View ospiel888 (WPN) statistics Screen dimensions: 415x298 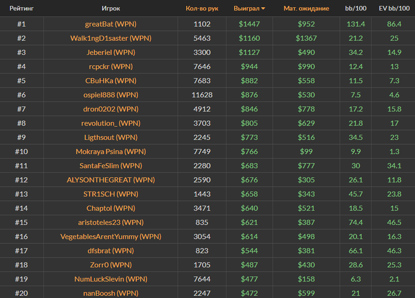(111, 95)
